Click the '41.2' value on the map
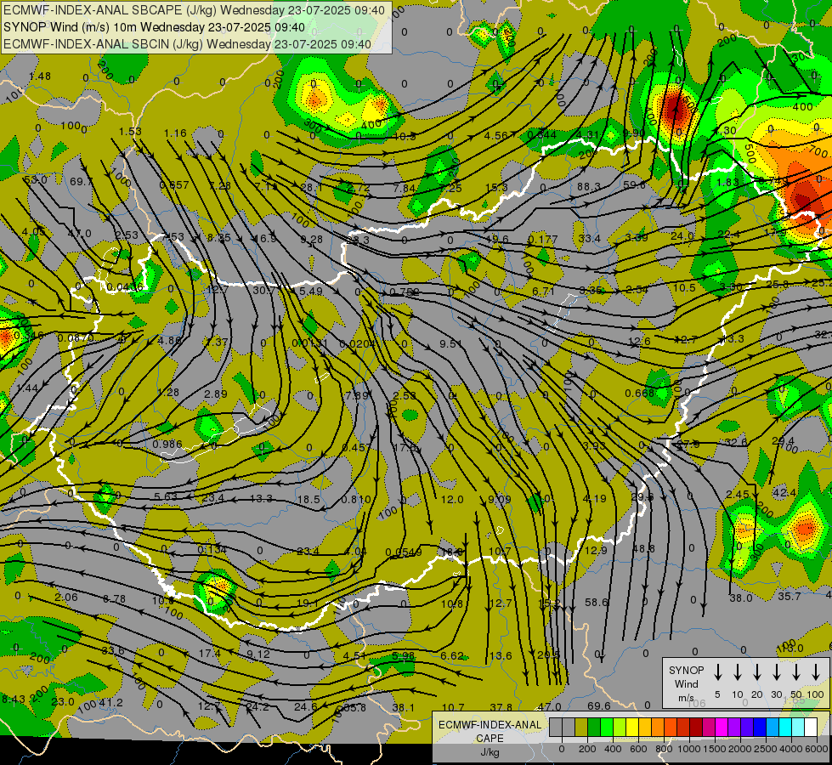The image size is (832, 765). pos(110,702)
